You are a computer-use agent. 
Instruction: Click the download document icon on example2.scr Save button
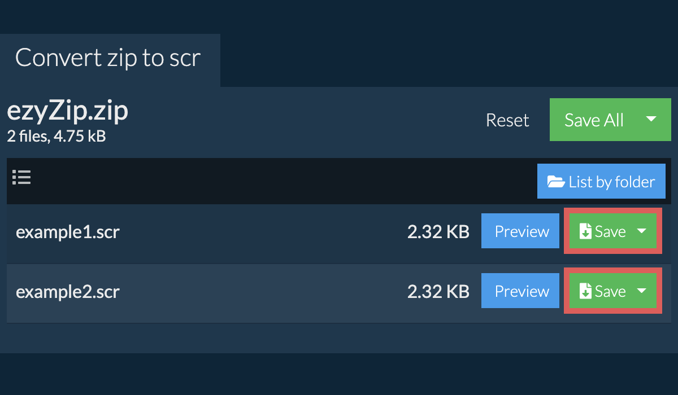pos(586,291)
